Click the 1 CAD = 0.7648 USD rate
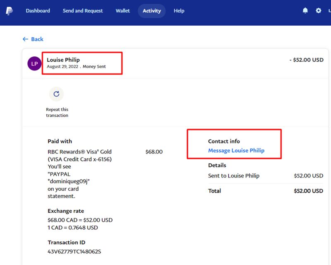This screenshot has width=331, height=265. coord(73,228)
